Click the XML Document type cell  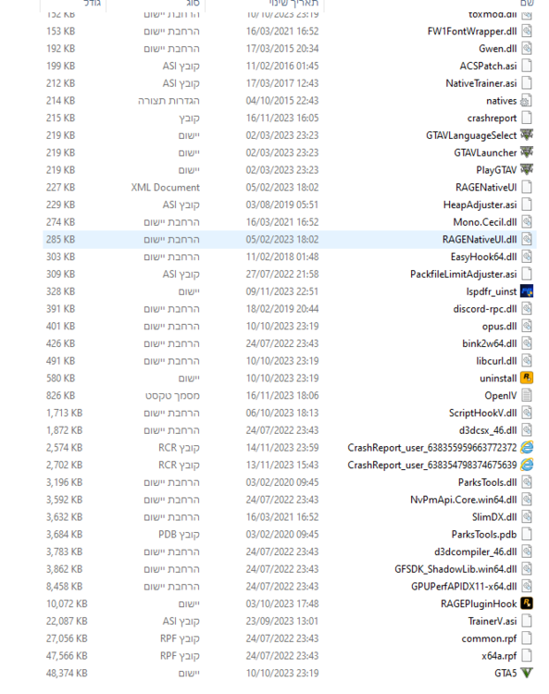click(x=165, y=187)
